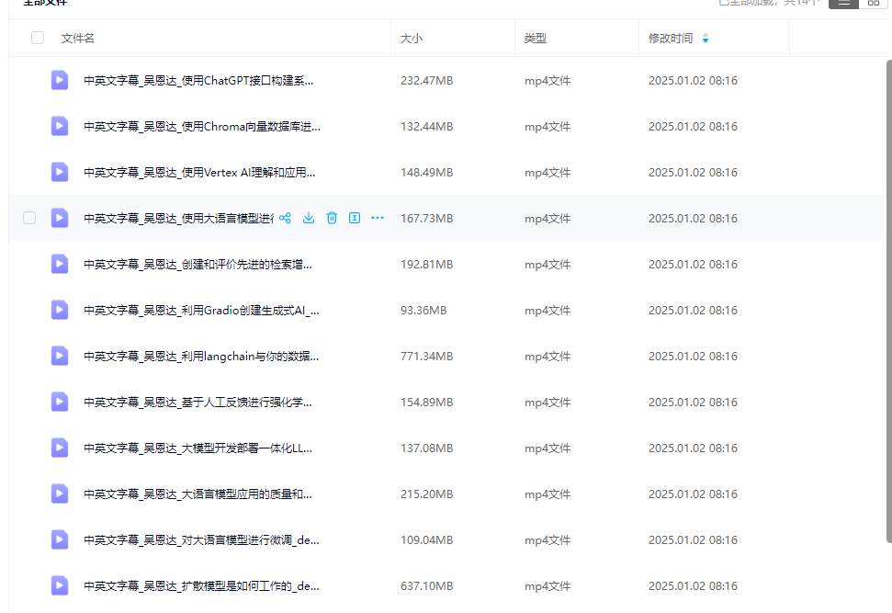Sort the list by the 类型 column header
The width and height of the screenshot is (892, 613).
pos(536,38)
